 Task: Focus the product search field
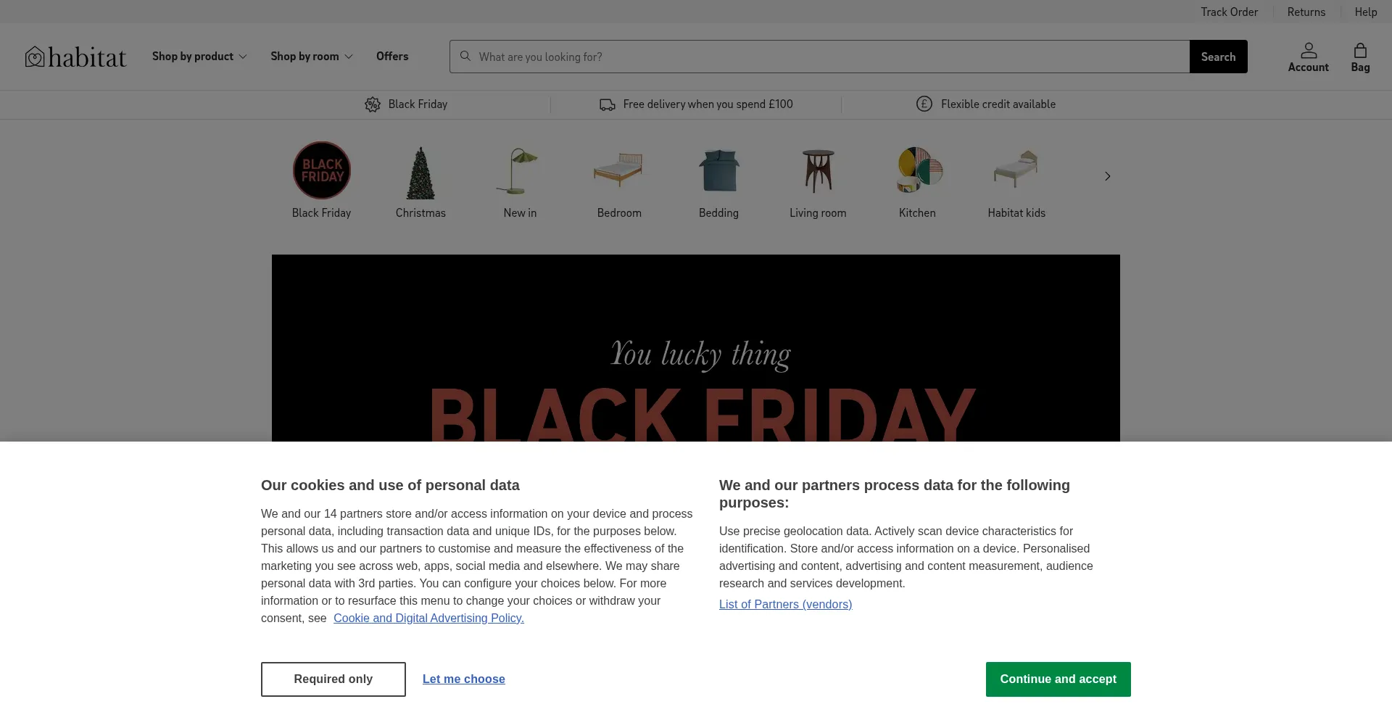(x=826, y=57)
